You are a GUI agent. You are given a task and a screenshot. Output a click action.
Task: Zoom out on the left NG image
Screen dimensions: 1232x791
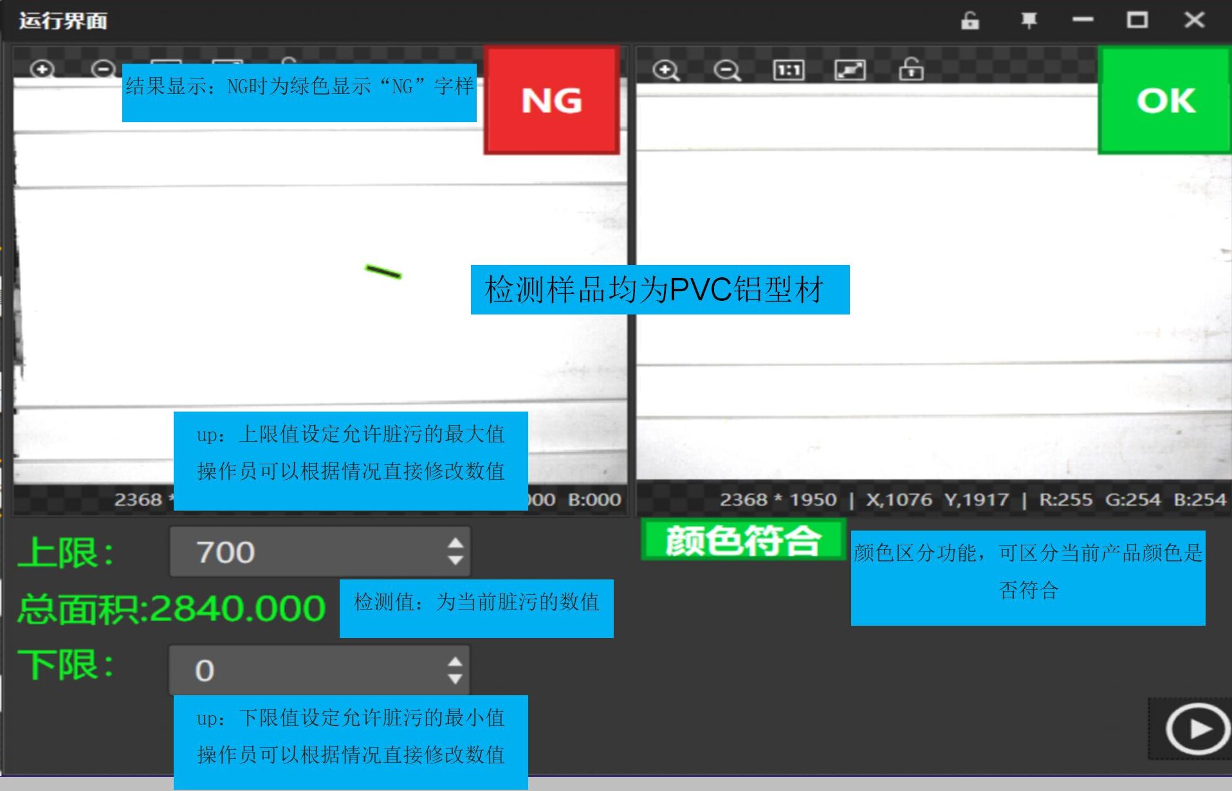click(x=103, y=69)
